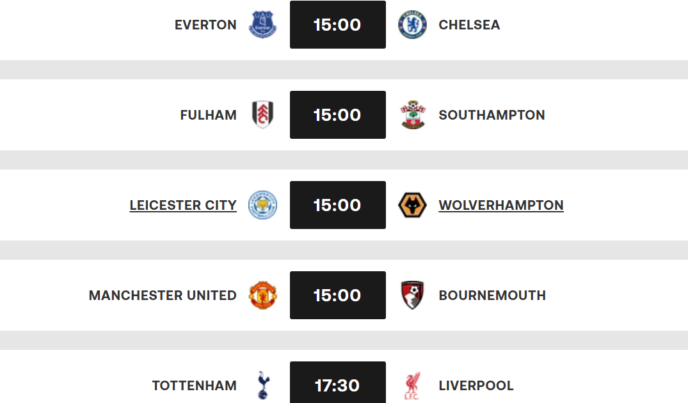This screenshot has height=403, width=688.
Task: Click the Bournemouth club badge
Action: (x=412, y=296)
